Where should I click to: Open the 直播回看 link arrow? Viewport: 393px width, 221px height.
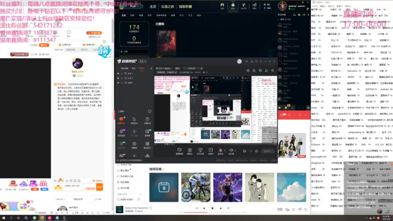click(96, 45)
